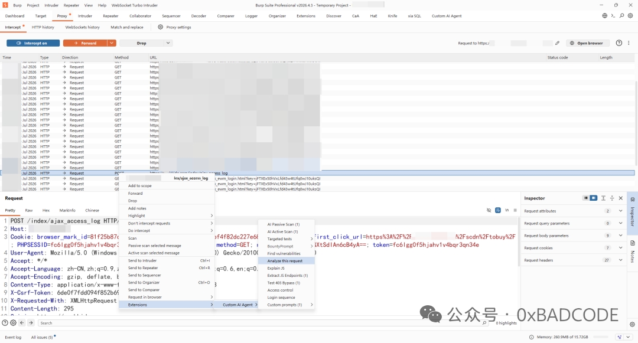Open the Help menu

(102, 5)
